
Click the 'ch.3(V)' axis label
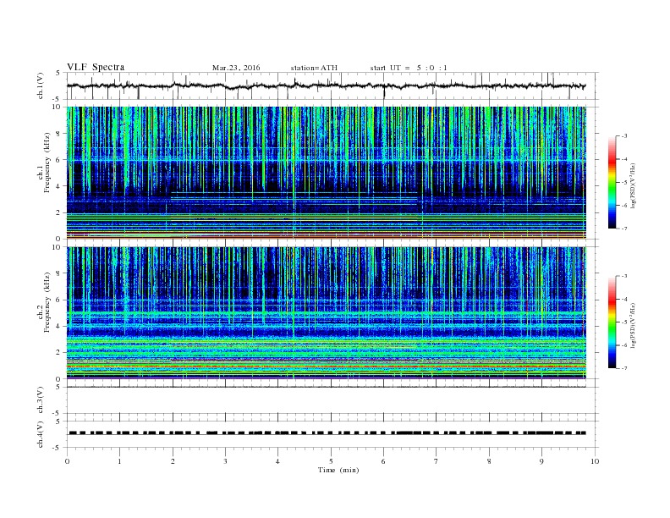tap(40, 400)
